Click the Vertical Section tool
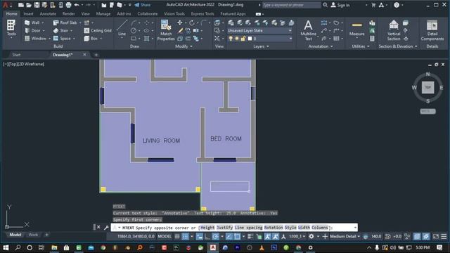The width and height of the screenshot is (450, 253). point(394,30)
